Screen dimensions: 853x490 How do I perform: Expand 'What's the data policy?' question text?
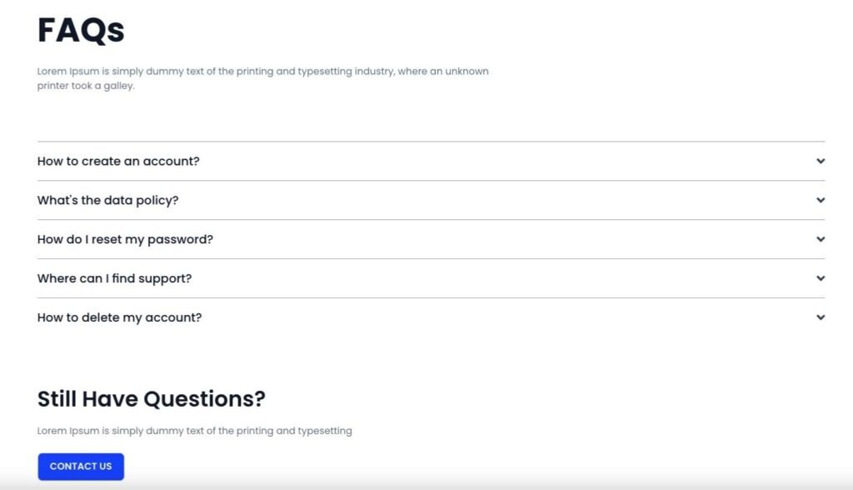pos(107,200)
